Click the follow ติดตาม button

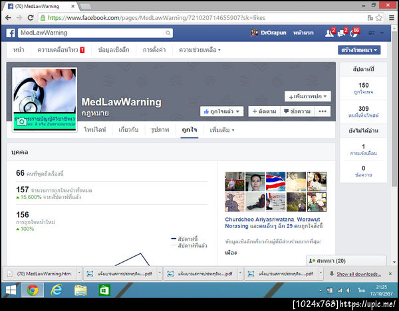pyautogui.click(x=264, y=111)
